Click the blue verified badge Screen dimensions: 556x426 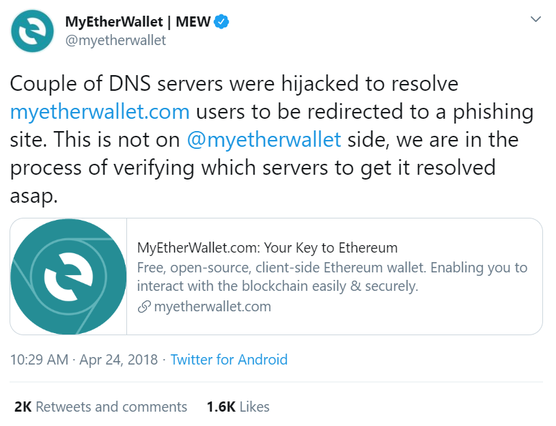(222, 22)
